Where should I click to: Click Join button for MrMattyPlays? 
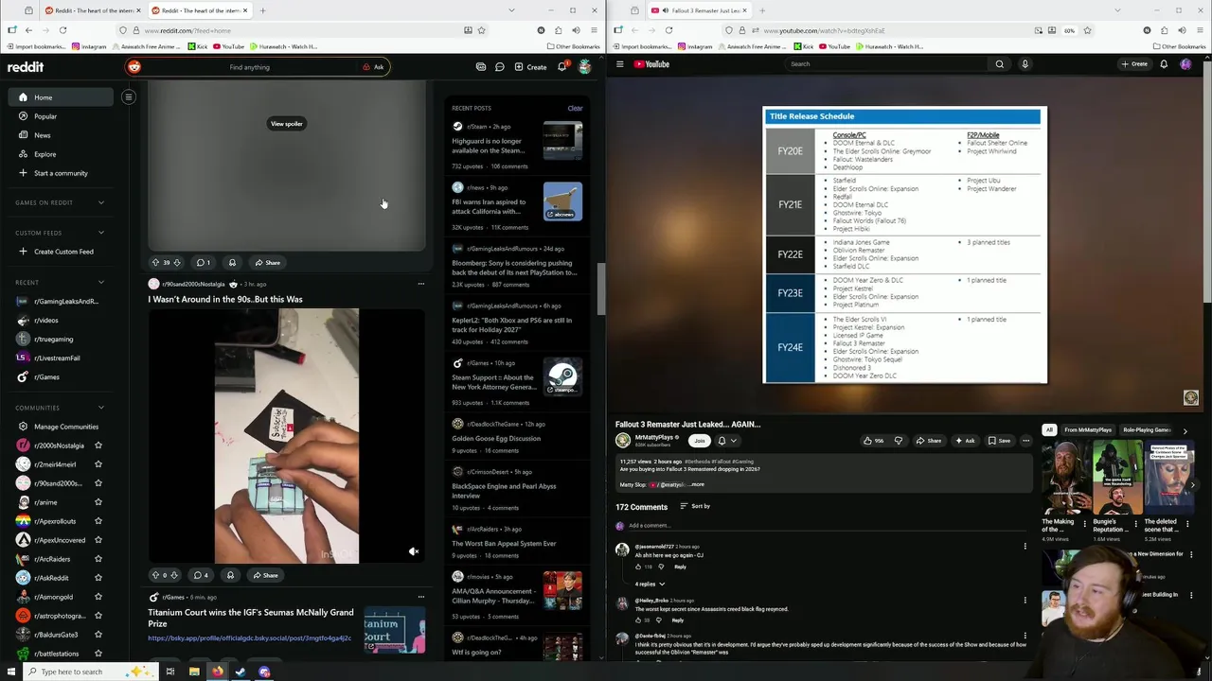(x=699, y=441)
